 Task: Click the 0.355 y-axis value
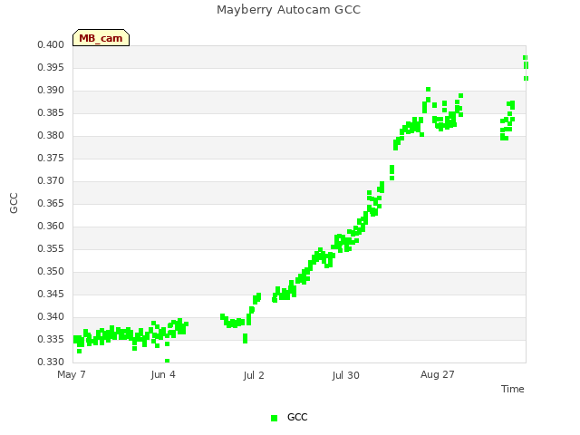[51, 248]
